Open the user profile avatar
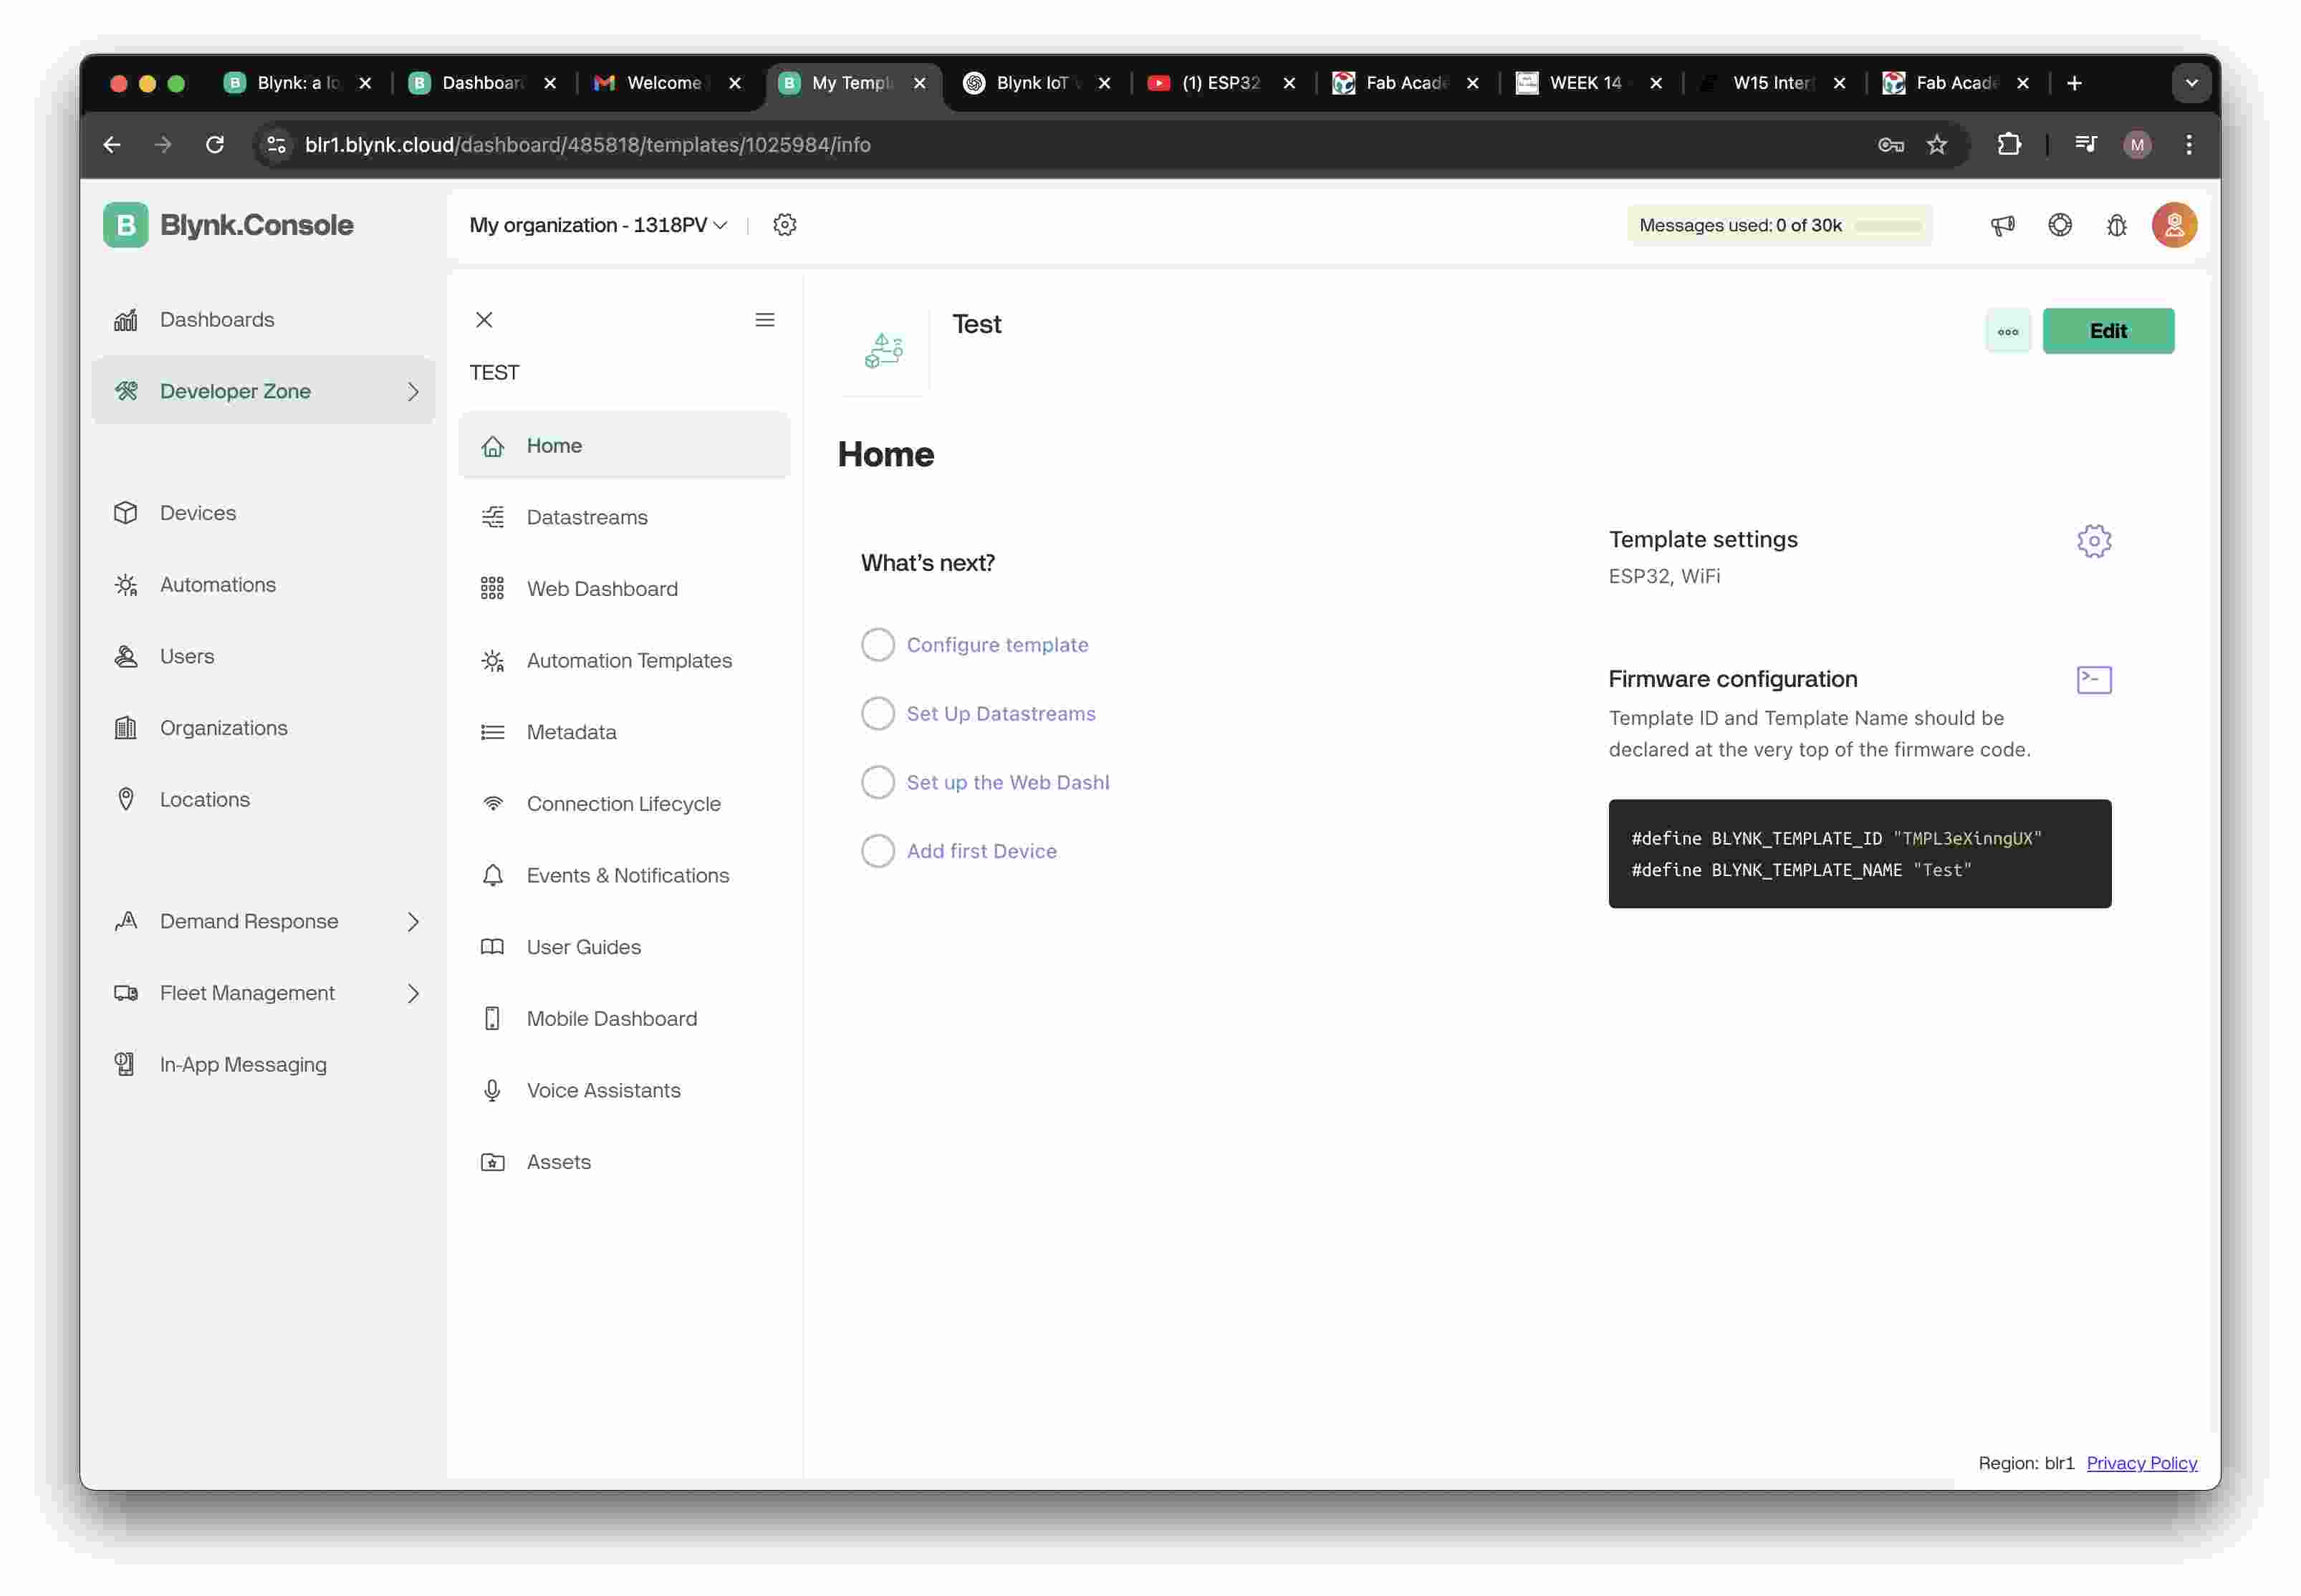 pyautogui.click(x=2174, y=225)
